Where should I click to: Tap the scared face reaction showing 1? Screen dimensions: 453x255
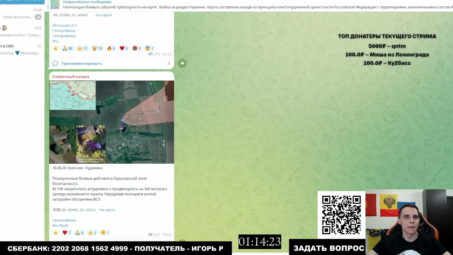click(149, 48)
